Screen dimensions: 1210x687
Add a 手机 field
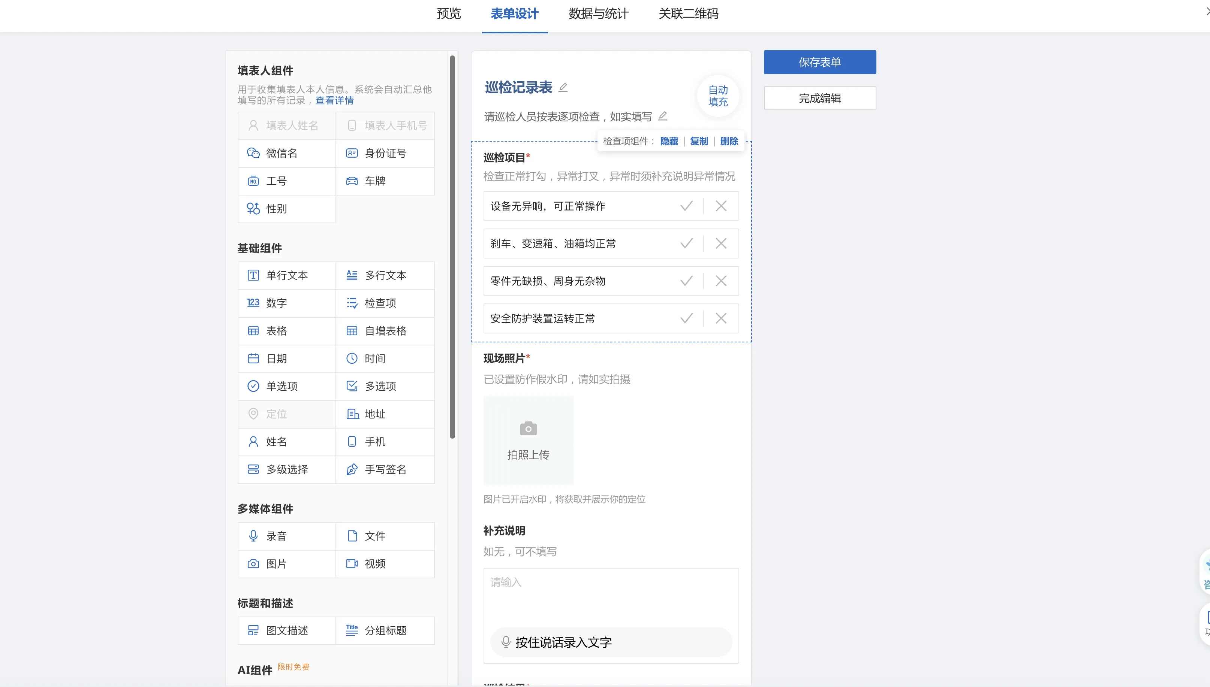pyautogui.click(x=385, y=442)
